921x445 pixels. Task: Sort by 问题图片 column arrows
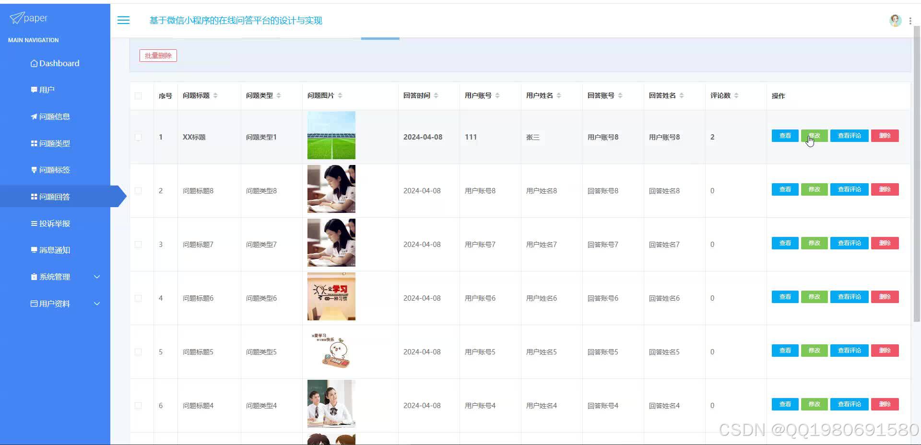[x=340, y=95]
